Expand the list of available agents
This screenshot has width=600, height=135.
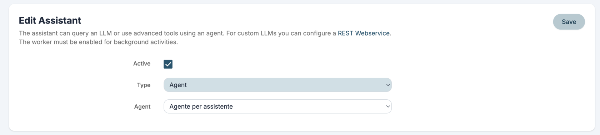277,107
